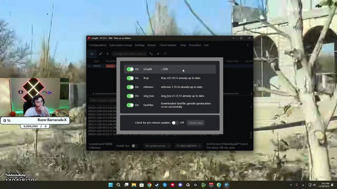337x189 pixels.
Task: Open the Settings menu
Action: [140, 45]
